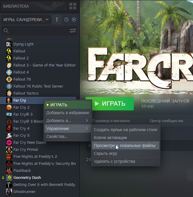
Task: Select Fallout 76 Public Test Server text
Action: pyautogui.click(x=38, y=86)
